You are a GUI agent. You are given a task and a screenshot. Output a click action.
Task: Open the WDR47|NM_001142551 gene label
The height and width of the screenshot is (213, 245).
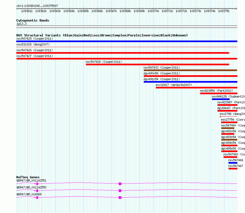pyautogui.click(x=31, y=181)
